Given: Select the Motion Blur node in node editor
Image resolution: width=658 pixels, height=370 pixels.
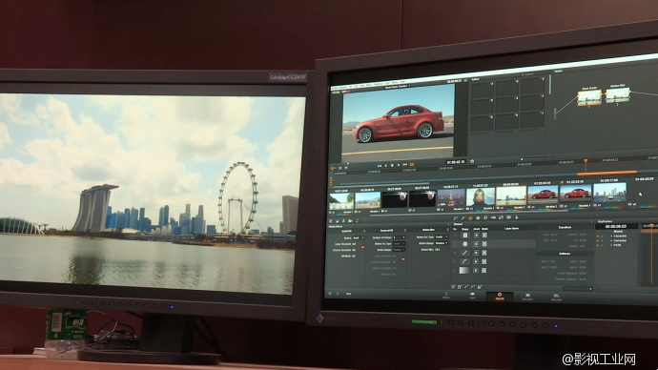Looking at the screenshot, I should pos(618,95).
